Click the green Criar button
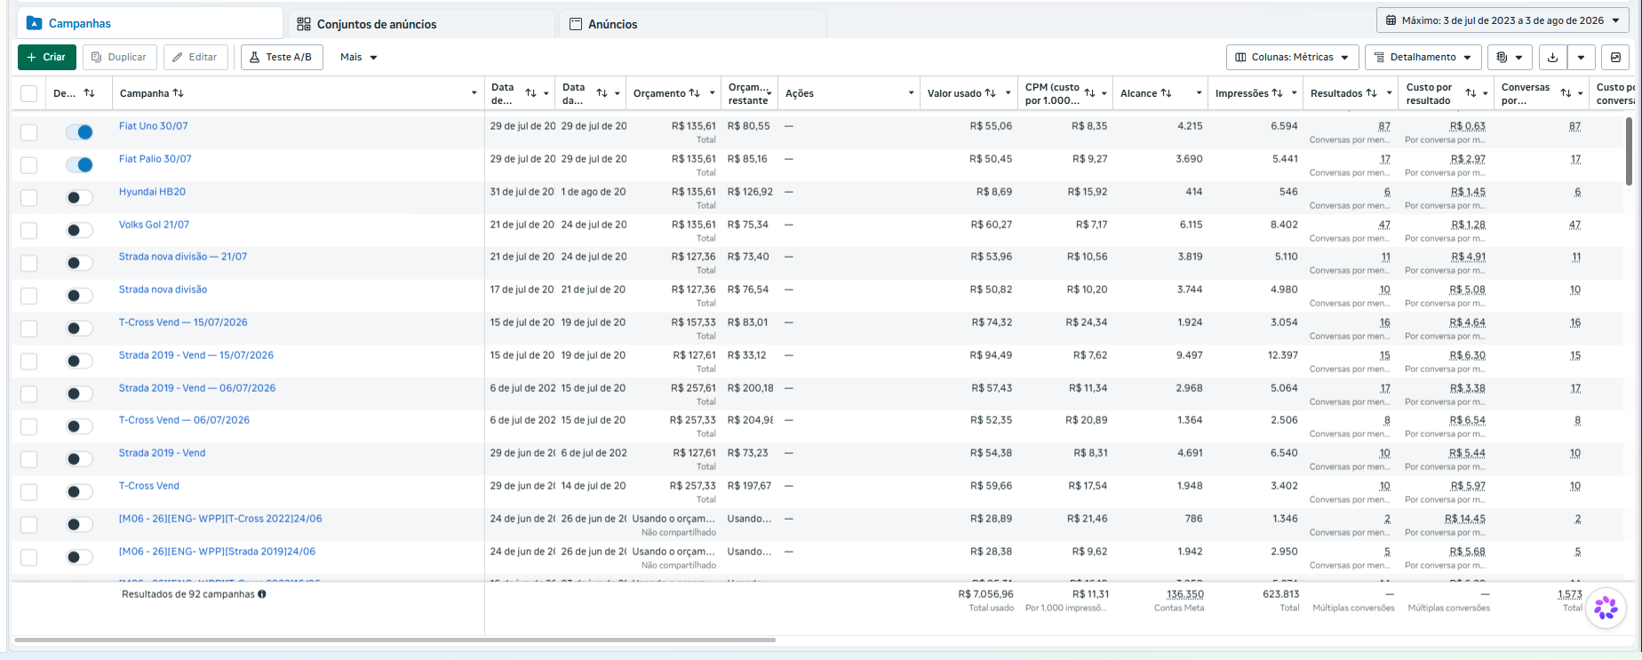Viewport: 1642px width, 660px height. [46, 57]
